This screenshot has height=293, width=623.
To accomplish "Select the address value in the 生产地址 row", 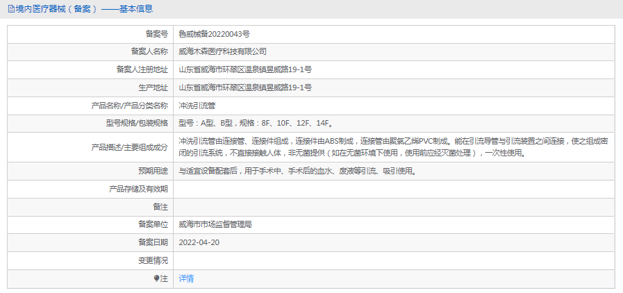I will point(245,87).
